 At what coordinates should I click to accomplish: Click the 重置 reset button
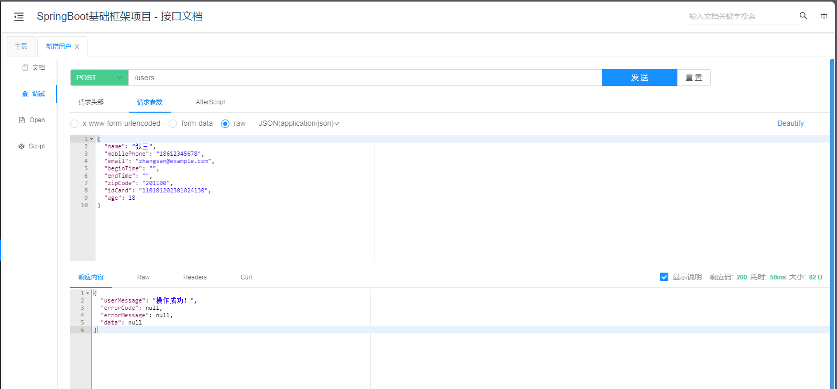click(x=694, y=78)
